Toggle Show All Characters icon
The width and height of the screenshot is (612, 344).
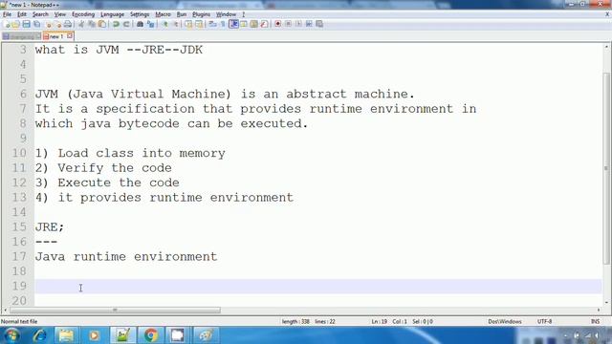(223, 24)
